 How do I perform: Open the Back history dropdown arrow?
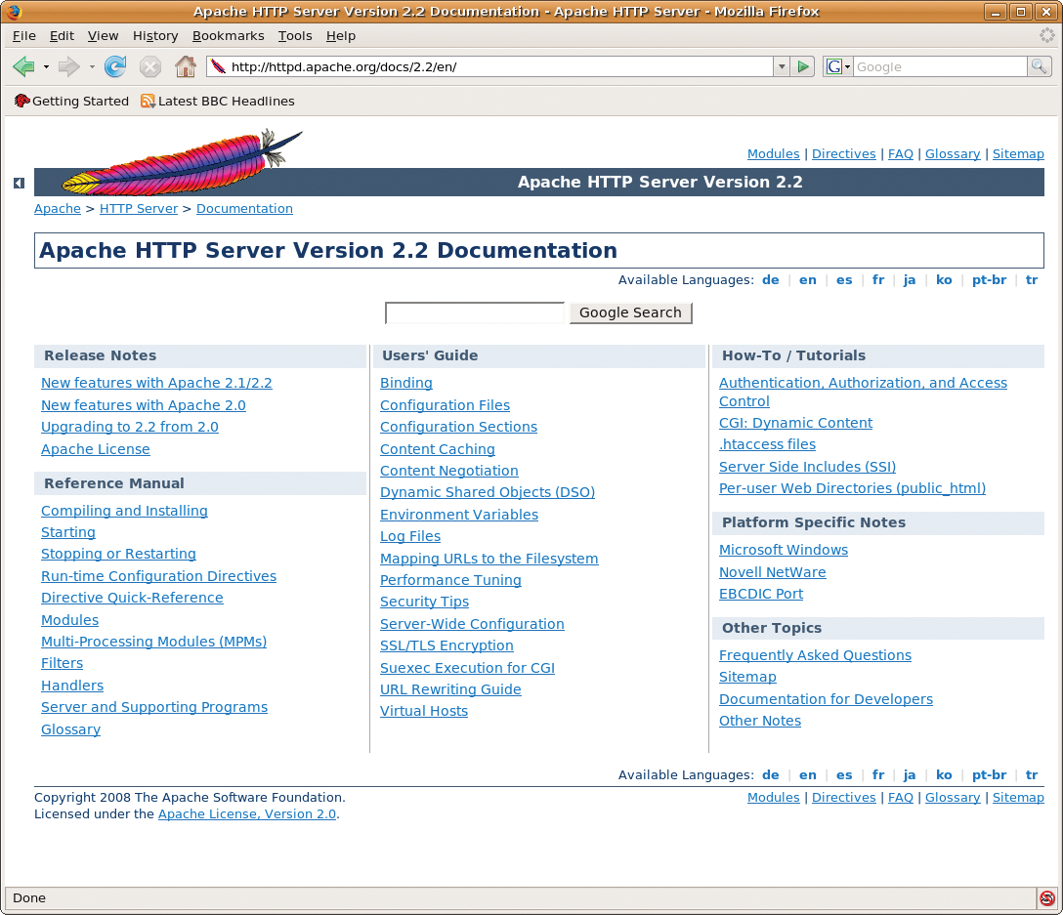tap(46, 66)
